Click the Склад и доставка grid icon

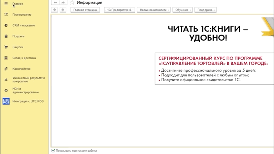click(x=6, y=58)
